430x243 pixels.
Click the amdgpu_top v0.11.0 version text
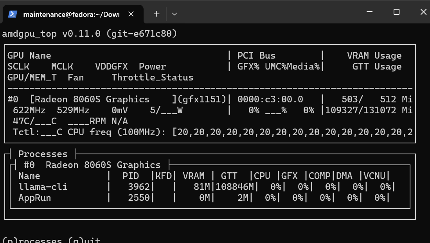point(90,34)
